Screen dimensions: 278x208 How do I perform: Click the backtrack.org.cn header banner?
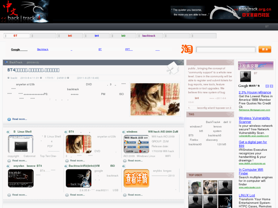221,12
